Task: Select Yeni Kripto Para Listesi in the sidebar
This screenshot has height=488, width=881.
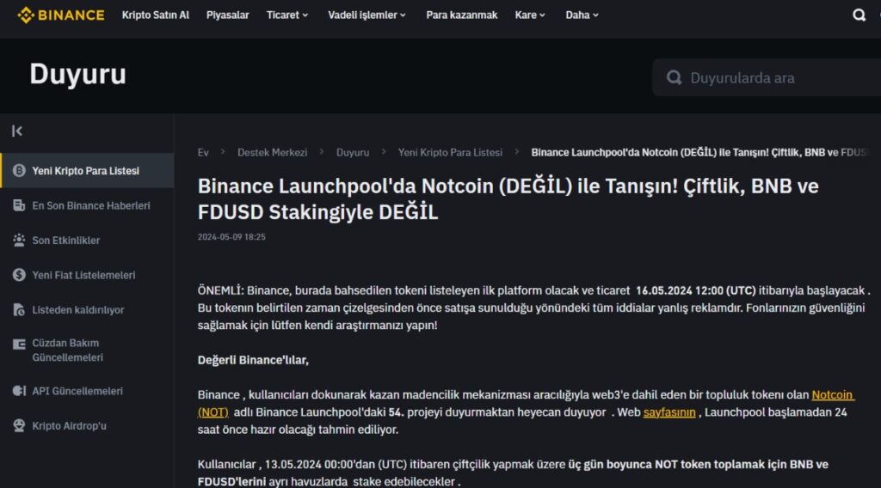Action: click(87, 170)
